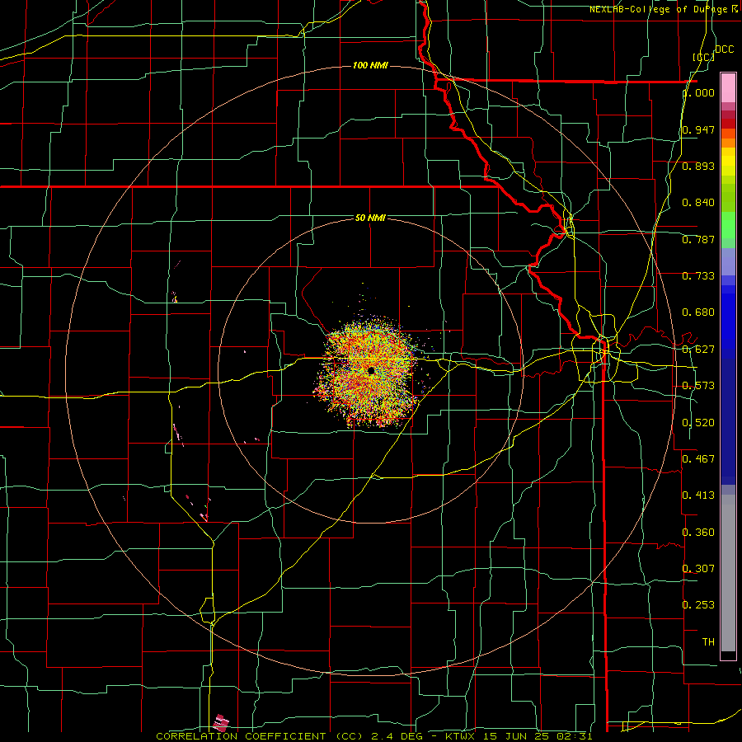Click the 0.253 scale value
The width and height of the screenshot is (742, 742).
698,605
